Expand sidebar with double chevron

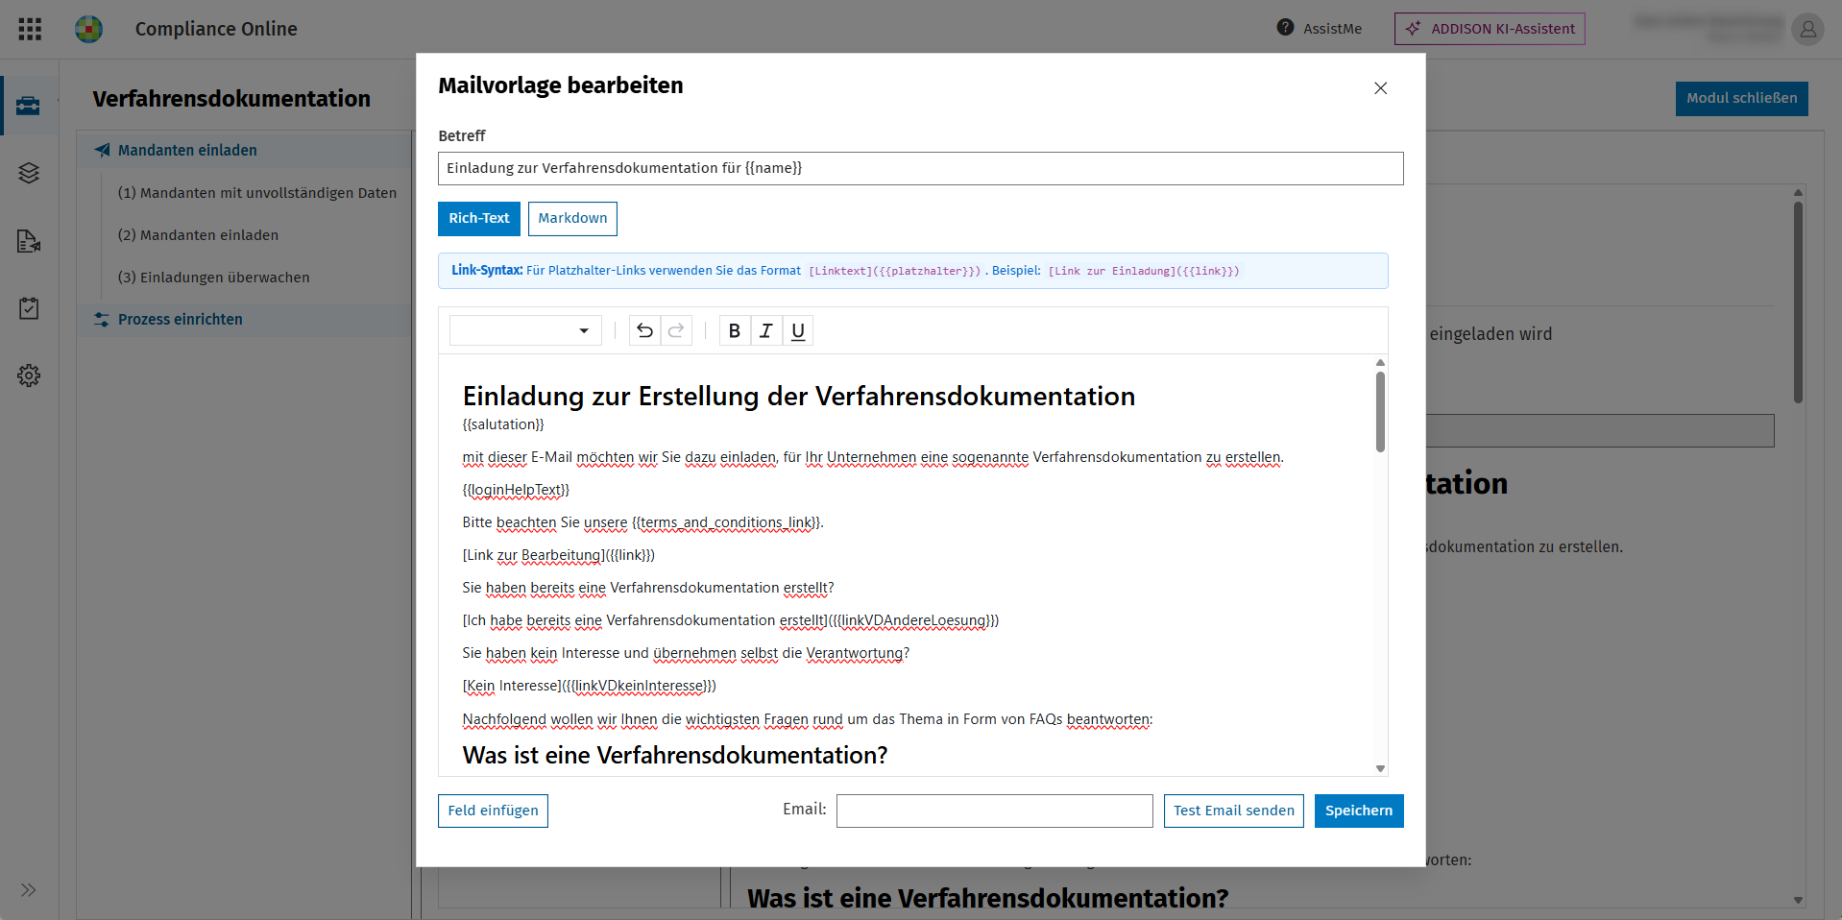click(29, 890)
